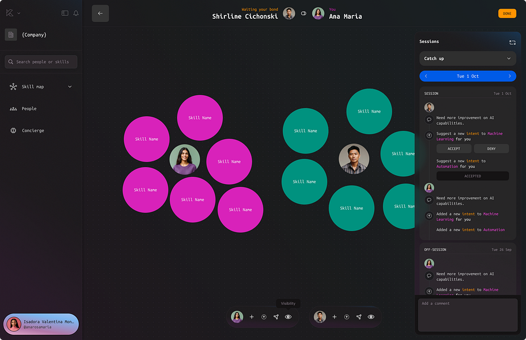Click the plus icon beside Ana's toolbar avatar
Viewport: 526px width, 340px height.
point(252,317)
